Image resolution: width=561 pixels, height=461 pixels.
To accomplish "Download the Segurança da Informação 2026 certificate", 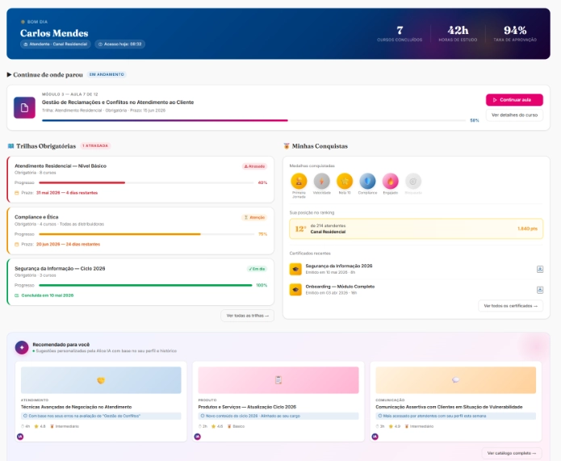I will pyautogui.click(x=540, y=269).
